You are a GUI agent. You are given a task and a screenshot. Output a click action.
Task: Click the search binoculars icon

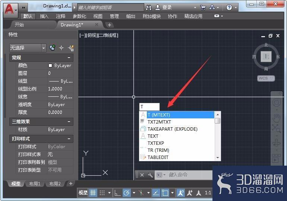point(149,7)
